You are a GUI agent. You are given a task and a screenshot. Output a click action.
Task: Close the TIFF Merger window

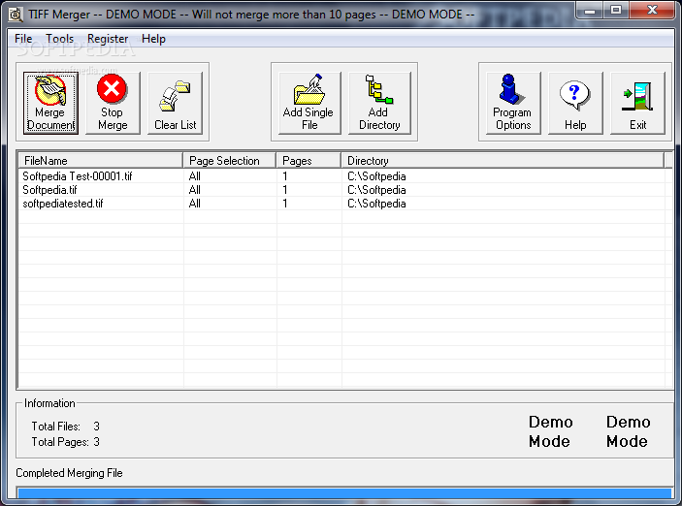[x=652, y=11]
